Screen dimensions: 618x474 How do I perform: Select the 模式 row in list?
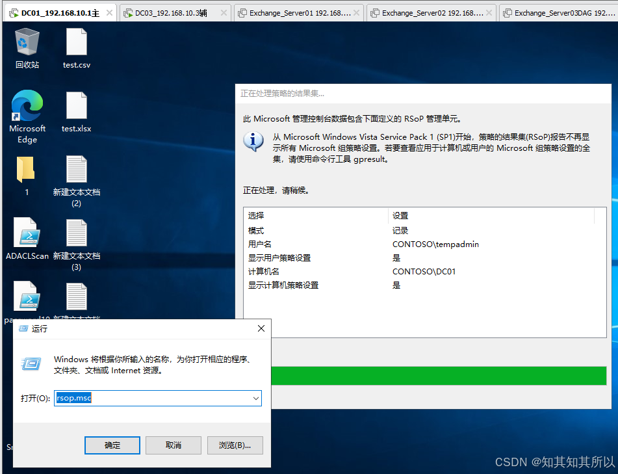424,231
